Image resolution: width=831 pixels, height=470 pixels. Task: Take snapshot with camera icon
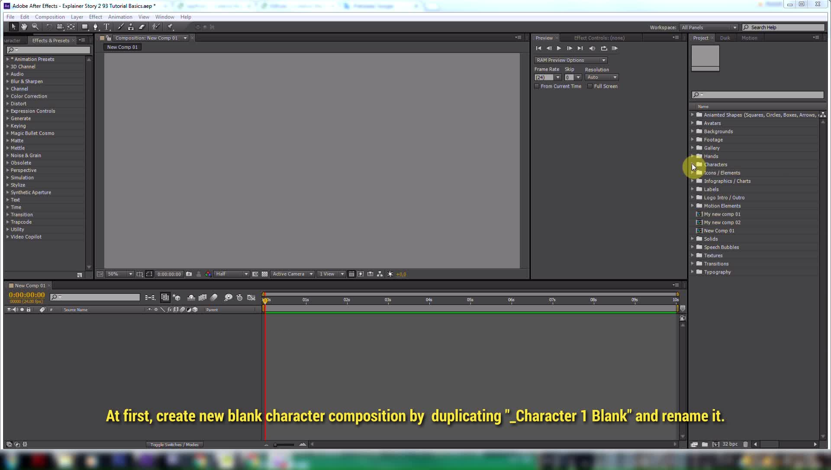(x=189, y=274)
